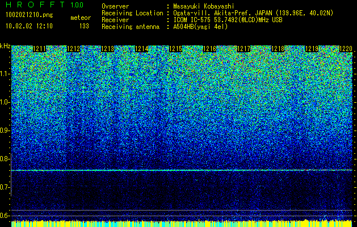Viewport: 357px width, 227px height.
Task: Click the meteor label
Action: click(x=81, y=18)
